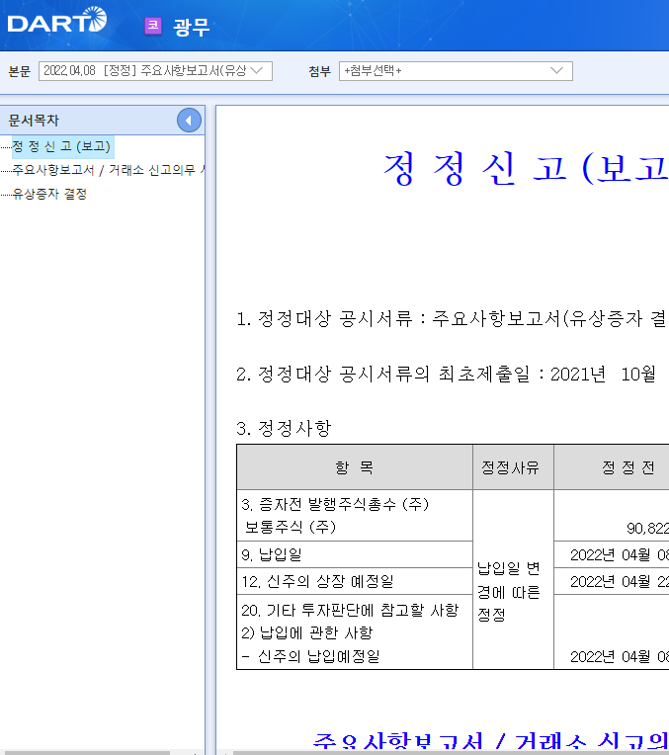This screenshot has height=755, width=669.
Task: Click the 90,822 share count value
Action: click(647, 529)
